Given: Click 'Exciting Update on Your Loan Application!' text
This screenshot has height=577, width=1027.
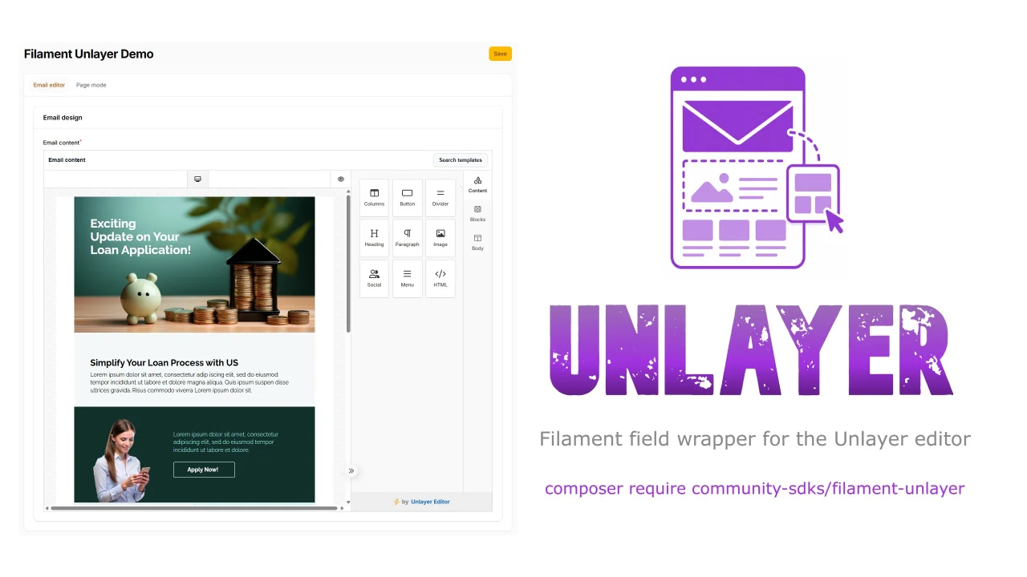Looking at the screenshot, I should (140, 237).
